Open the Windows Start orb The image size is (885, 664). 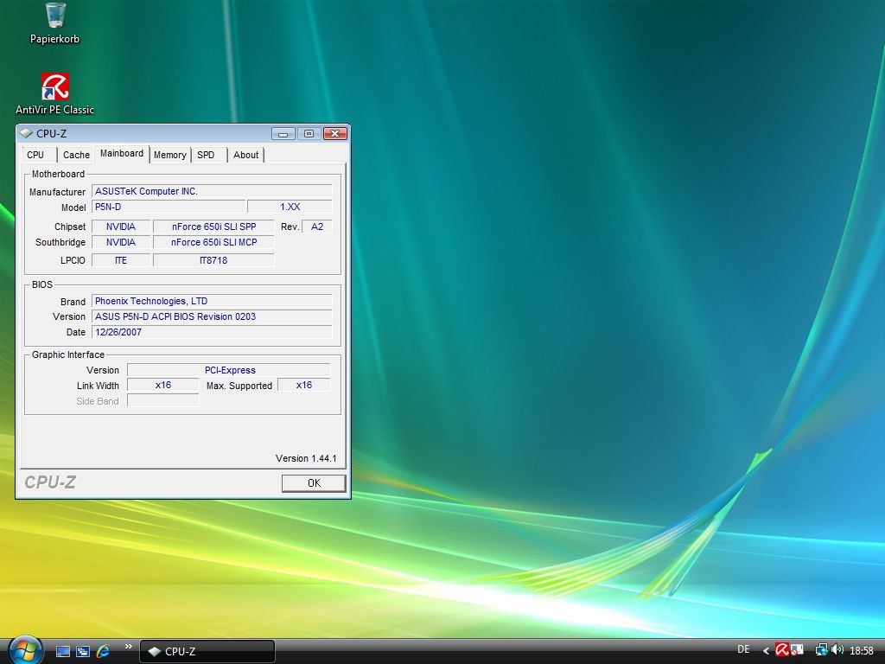tap(23, 650)
